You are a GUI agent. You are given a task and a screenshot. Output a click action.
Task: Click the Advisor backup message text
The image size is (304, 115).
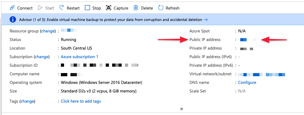[111, 20]
